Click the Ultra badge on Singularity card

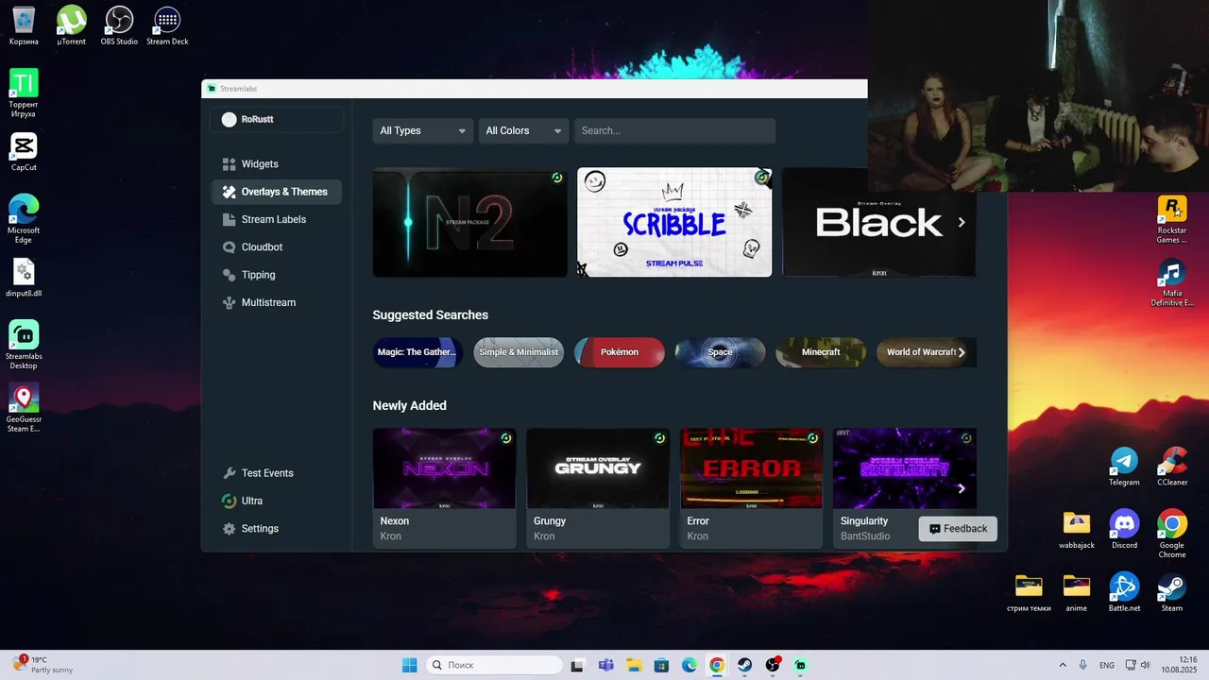(966, 438)
